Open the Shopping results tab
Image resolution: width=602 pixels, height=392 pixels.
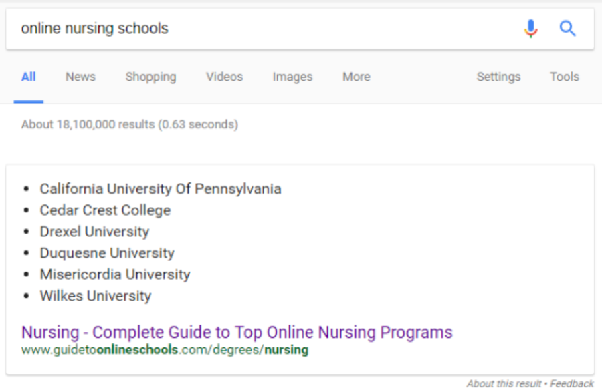(151, 77)
